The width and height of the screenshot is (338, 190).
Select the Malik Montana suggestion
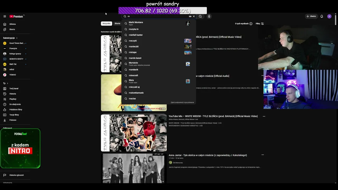pos(159,23)
